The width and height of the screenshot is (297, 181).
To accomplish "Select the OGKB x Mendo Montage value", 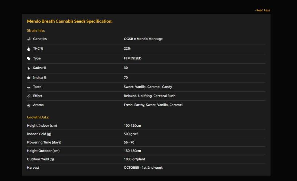I will 143,39.
